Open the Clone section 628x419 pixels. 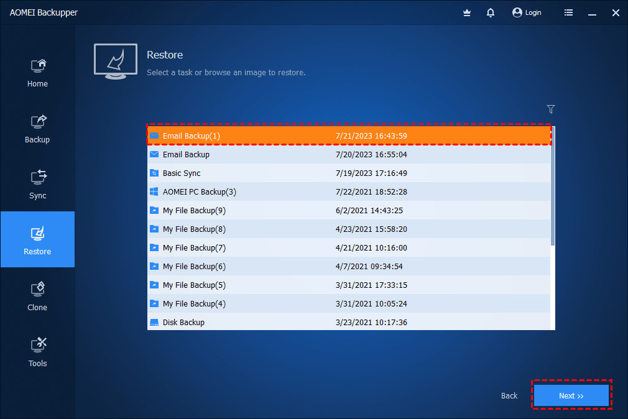click(38, 297)
